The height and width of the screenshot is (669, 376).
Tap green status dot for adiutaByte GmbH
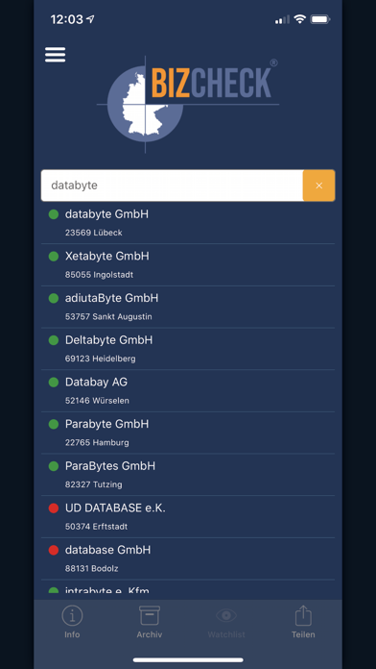point(53,298)
